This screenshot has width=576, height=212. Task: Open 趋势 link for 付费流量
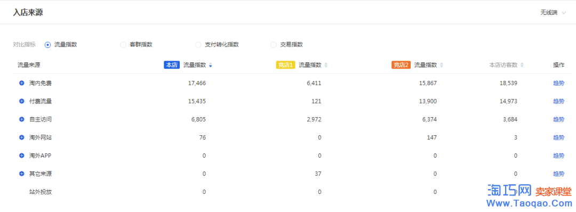pyautogui.click(x=559, y=101)
